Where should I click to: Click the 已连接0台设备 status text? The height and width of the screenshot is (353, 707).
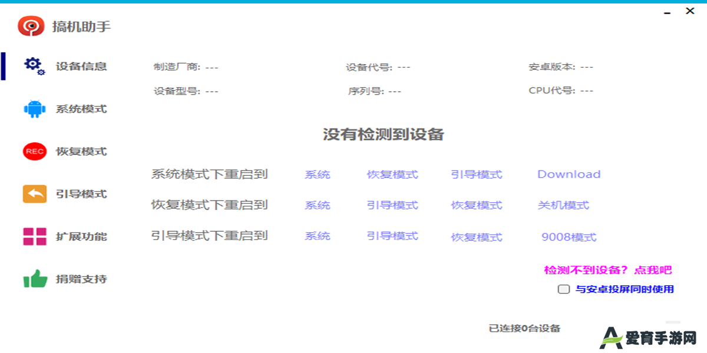(524, 328)
